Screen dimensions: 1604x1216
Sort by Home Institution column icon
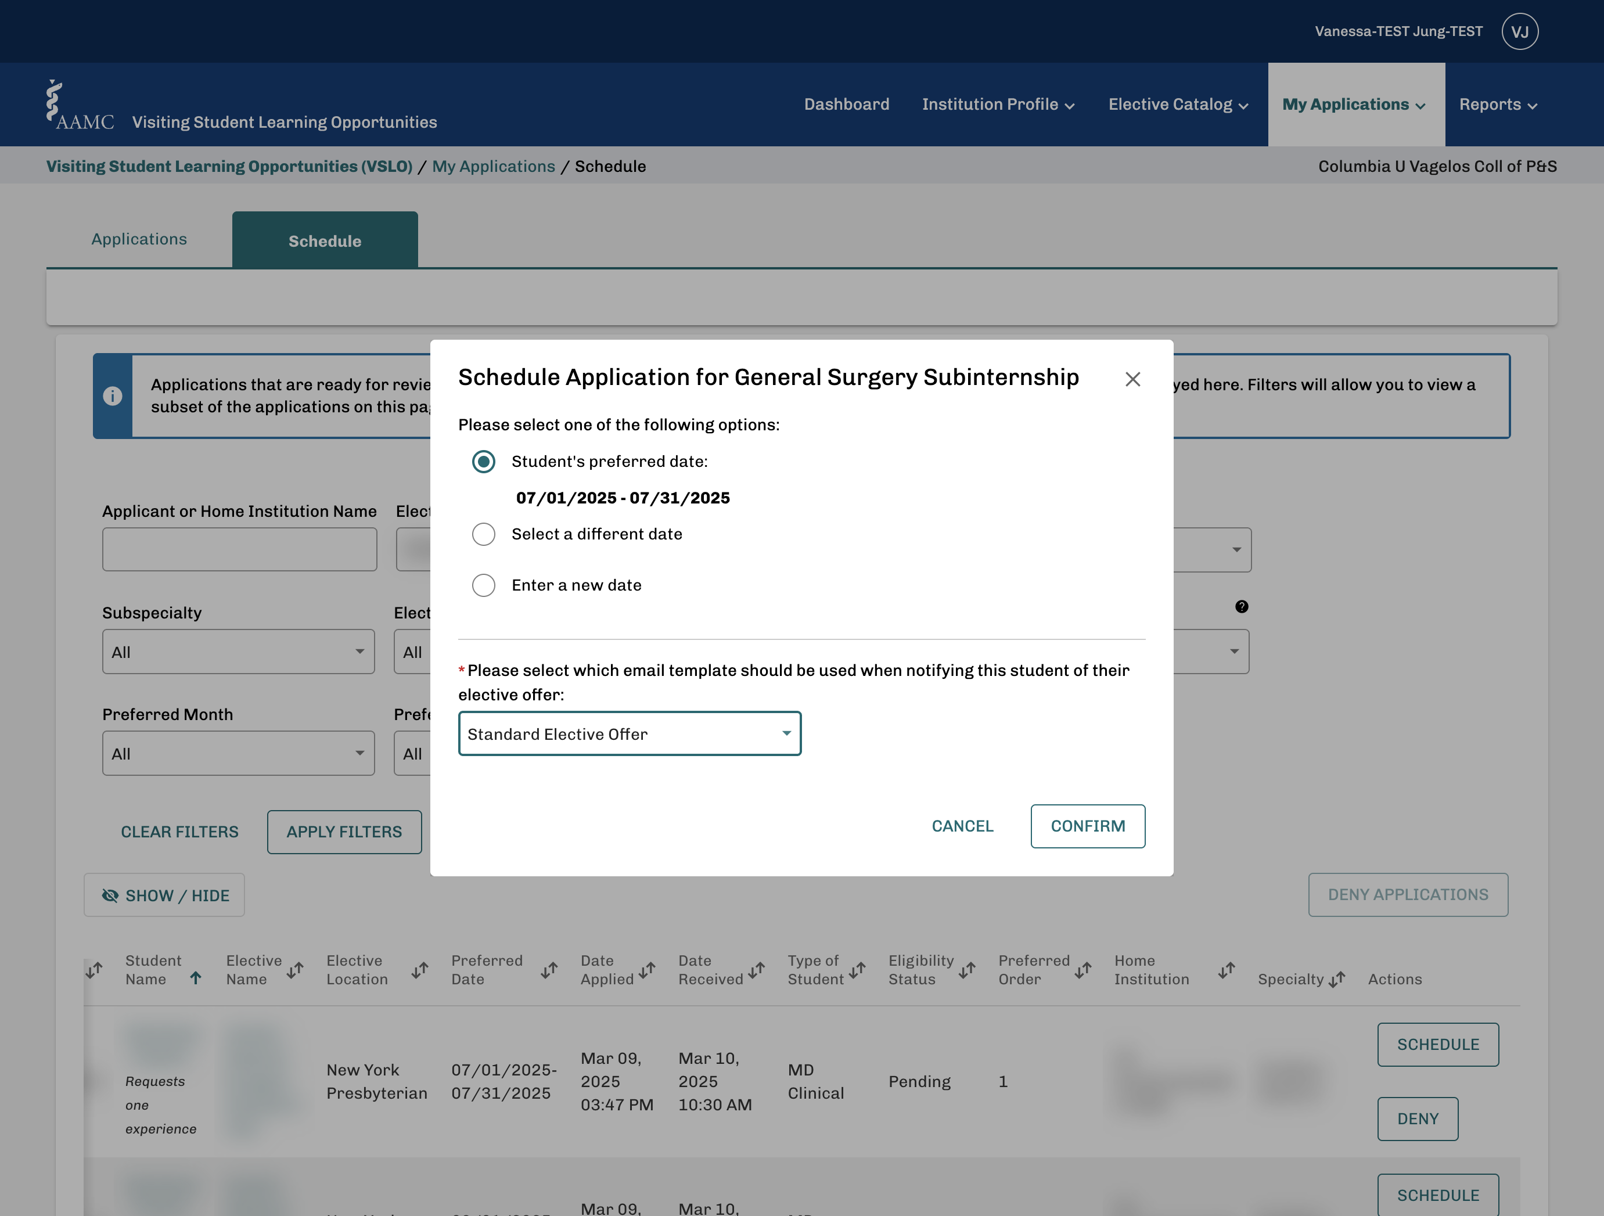(1226, 970)
